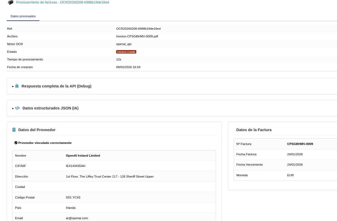Click the Factura creada status badge
337x221 pixels.
click(126, 52)
